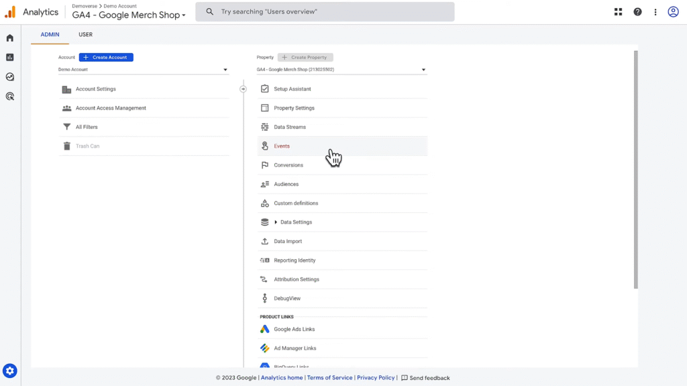687x386 pixels.
Task: Open the GA4 Google Merch Shop property dropdown
Action: 341,70
